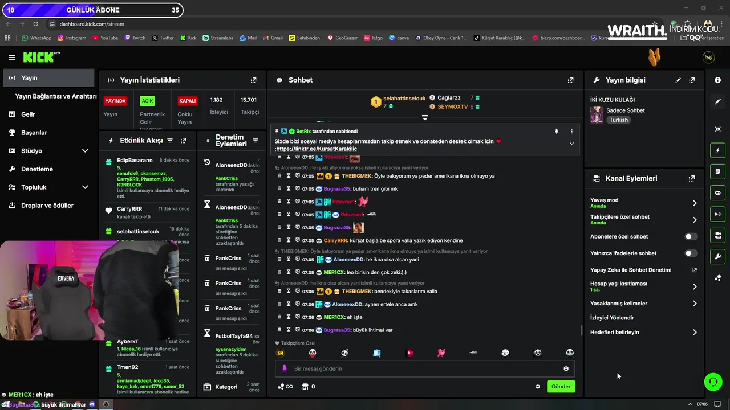Viewport: 730px width, 410px height.
Task: Toggle Abonelere özel sohbet switch
Action: tap(691, 236)
